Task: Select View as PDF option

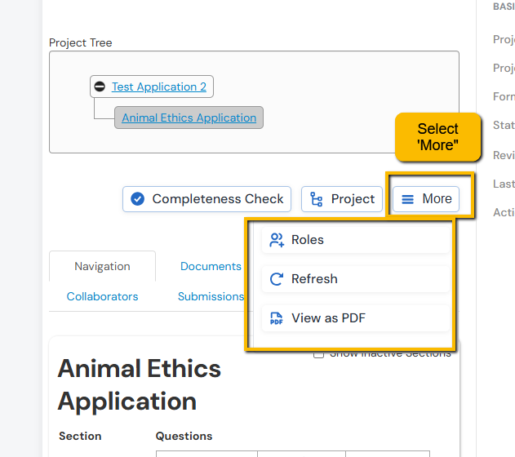Action: click(328, 318)
